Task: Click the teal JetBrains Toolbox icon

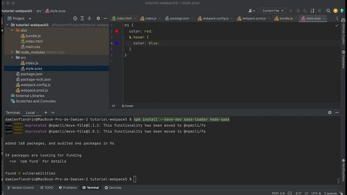Action: [x=342, y=11]
